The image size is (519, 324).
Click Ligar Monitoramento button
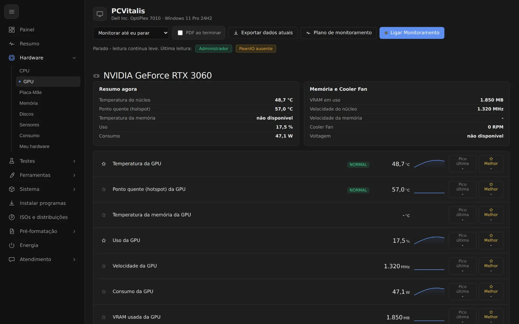(412, 33)
